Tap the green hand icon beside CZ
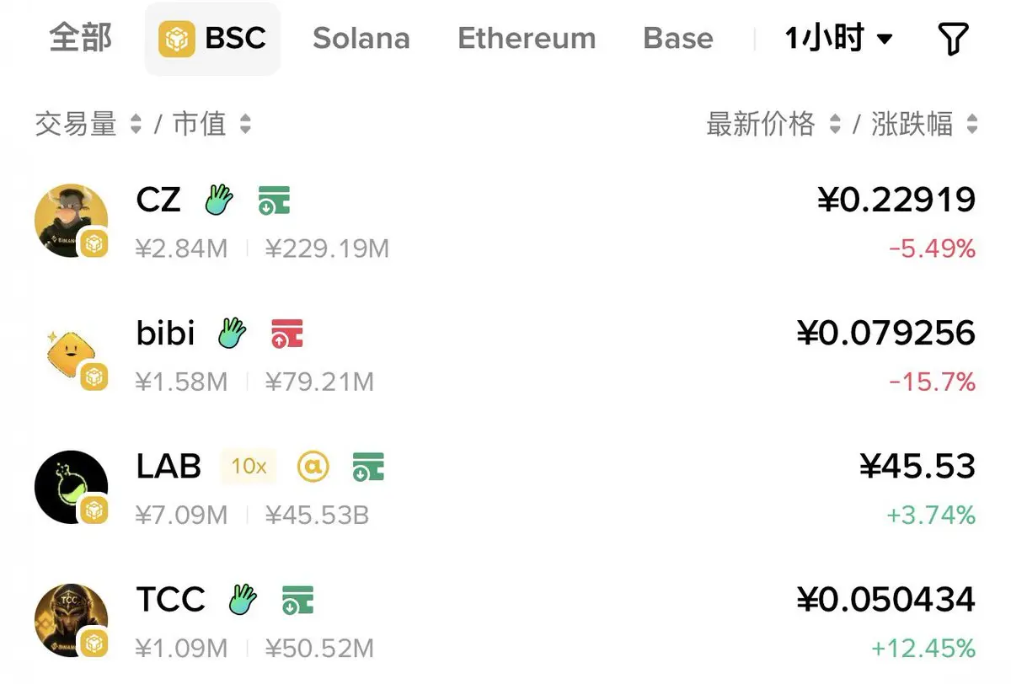 pyautogui.click(x=219, y=200)
